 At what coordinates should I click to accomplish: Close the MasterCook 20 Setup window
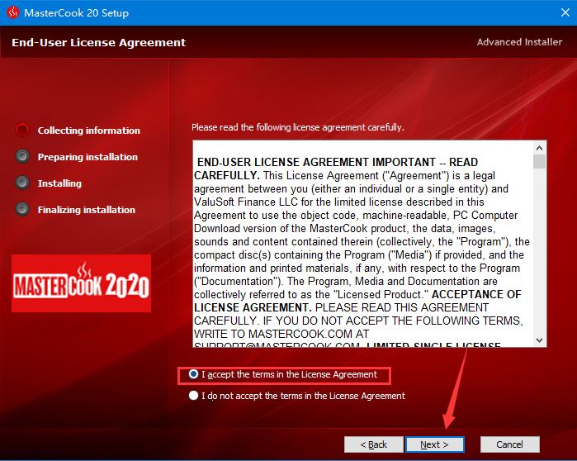(x=565, y=13)
